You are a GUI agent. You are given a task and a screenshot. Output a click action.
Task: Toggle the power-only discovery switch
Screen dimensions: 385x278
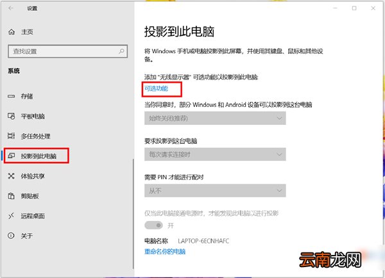pyautogui.click(x=154, y=225)
